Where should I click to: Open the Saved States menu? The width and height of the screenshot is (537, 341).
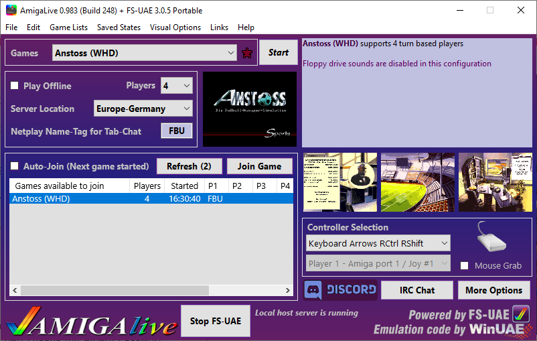tap(119, 27)
